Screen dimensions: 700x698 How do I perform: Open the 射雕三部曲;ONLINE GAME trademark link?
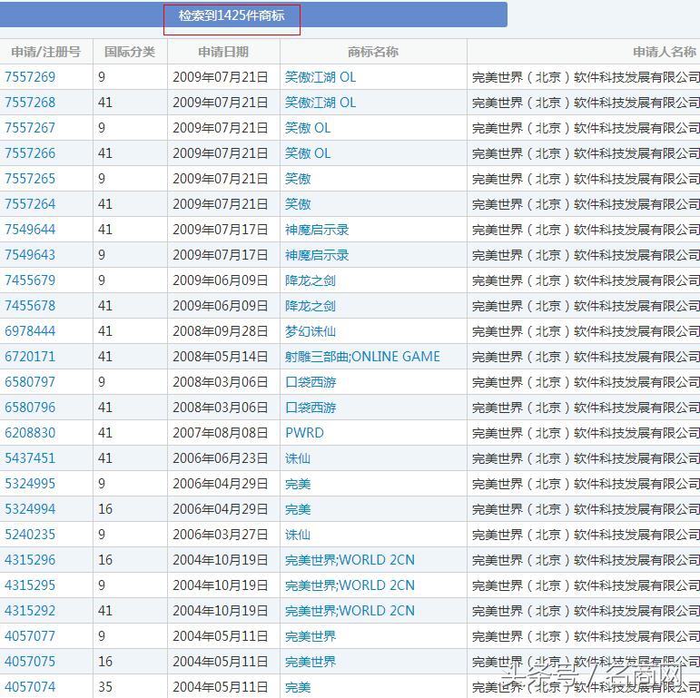(362, 357)
